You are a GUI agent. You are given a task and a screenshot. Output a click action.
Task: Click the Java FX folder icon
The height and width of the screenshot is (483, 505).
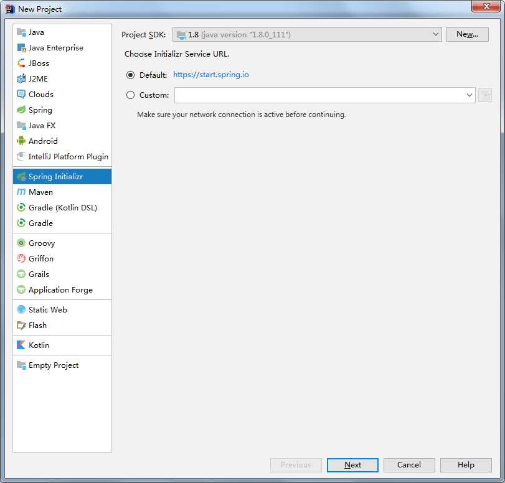[21, 125]
